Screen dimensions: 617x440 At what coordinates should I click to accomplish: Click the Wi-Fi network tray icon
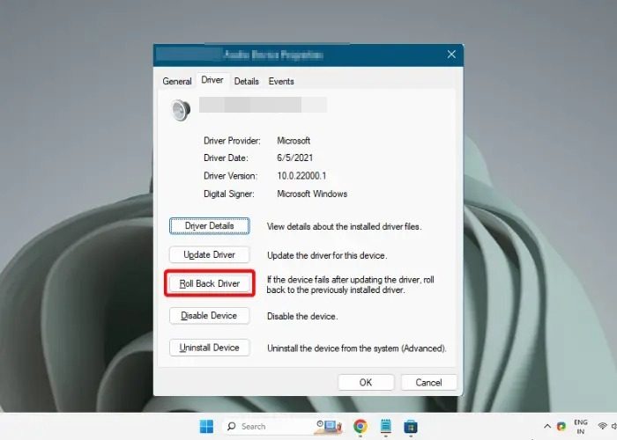[x=602, y=426]
